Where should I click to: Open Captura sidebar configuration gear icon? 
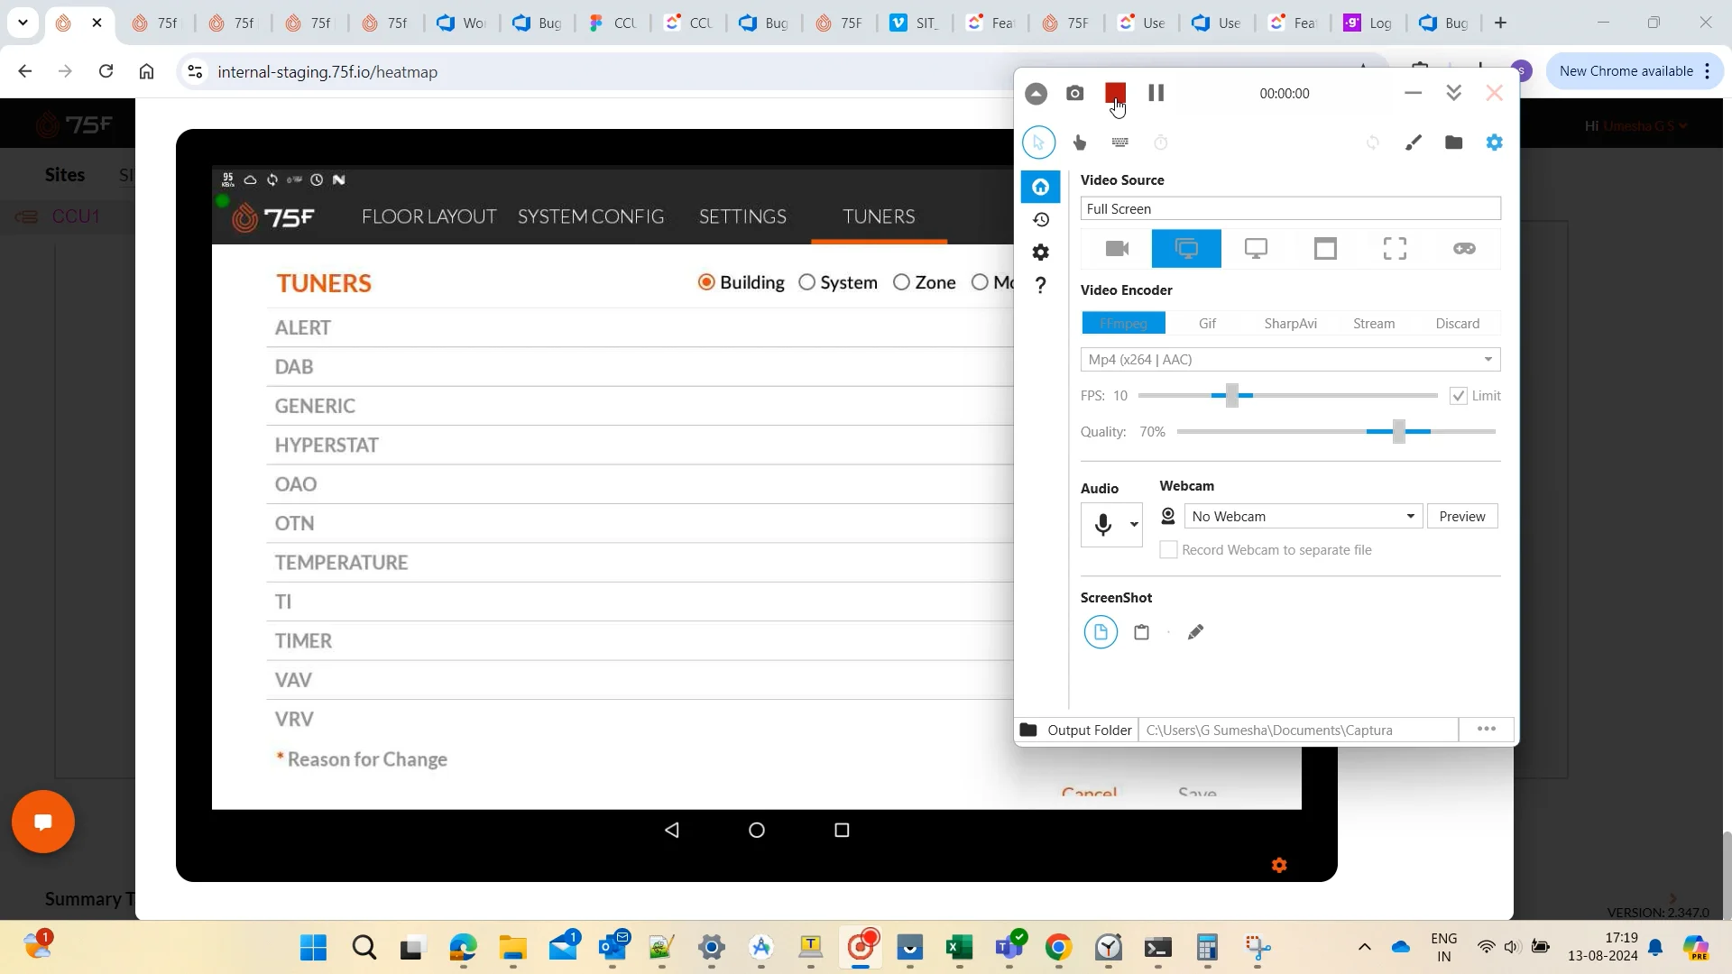1041,253
